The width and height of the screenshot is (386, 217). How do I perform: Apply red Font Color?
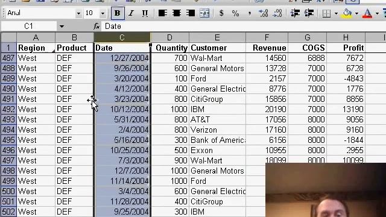point(367,13)
